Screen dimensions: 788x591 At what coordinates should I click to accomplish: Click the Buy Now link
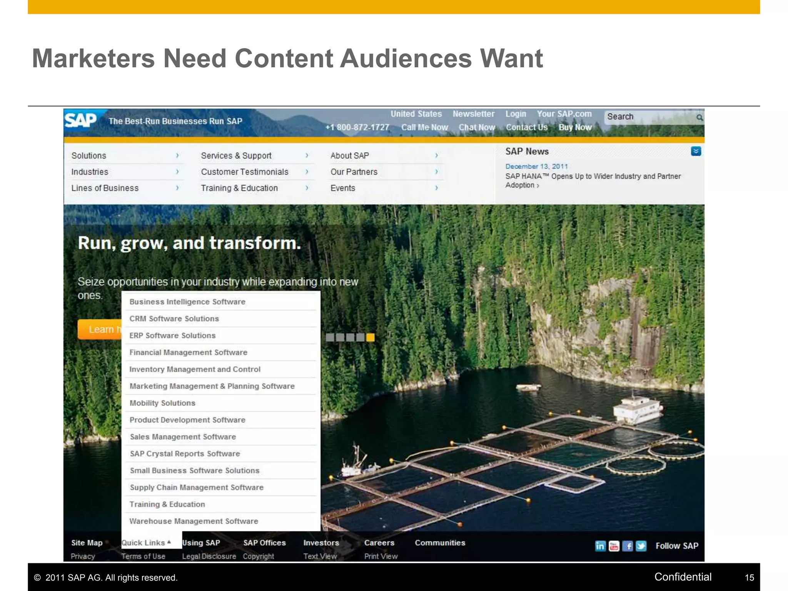[x=575, y=128]
